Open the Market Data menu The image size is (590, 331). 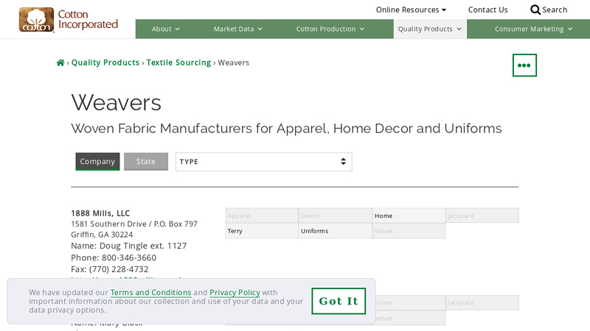(238, 29)
